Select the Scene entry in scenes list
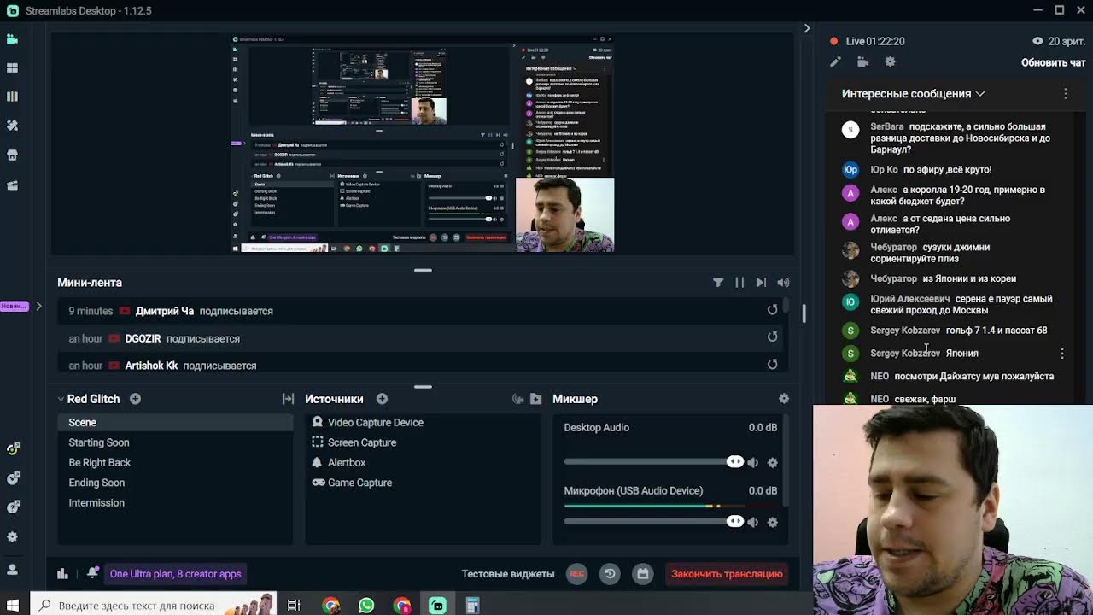Image resolution: width=1093 pixels, height=615 pixels. pos(175,422)
